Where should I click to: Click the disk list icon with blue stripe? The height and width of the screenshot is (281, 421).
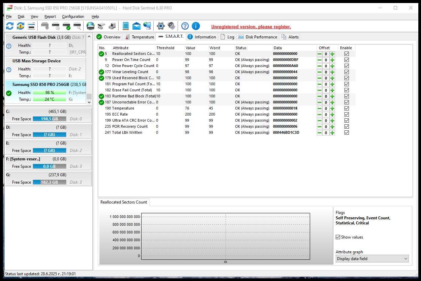[31, 26]
